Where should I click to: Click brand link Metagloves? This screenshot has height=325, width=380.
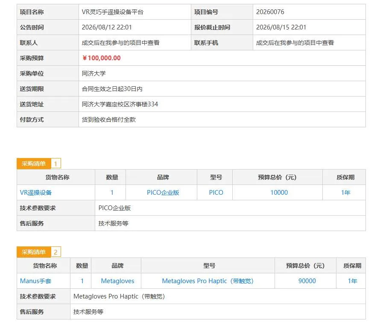[x=117, y=281]
